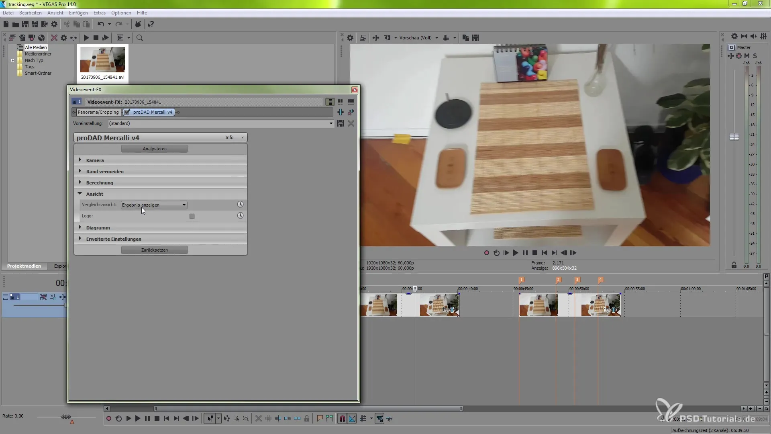Expand Nach Typ folder in media tree

coord(13,61)
